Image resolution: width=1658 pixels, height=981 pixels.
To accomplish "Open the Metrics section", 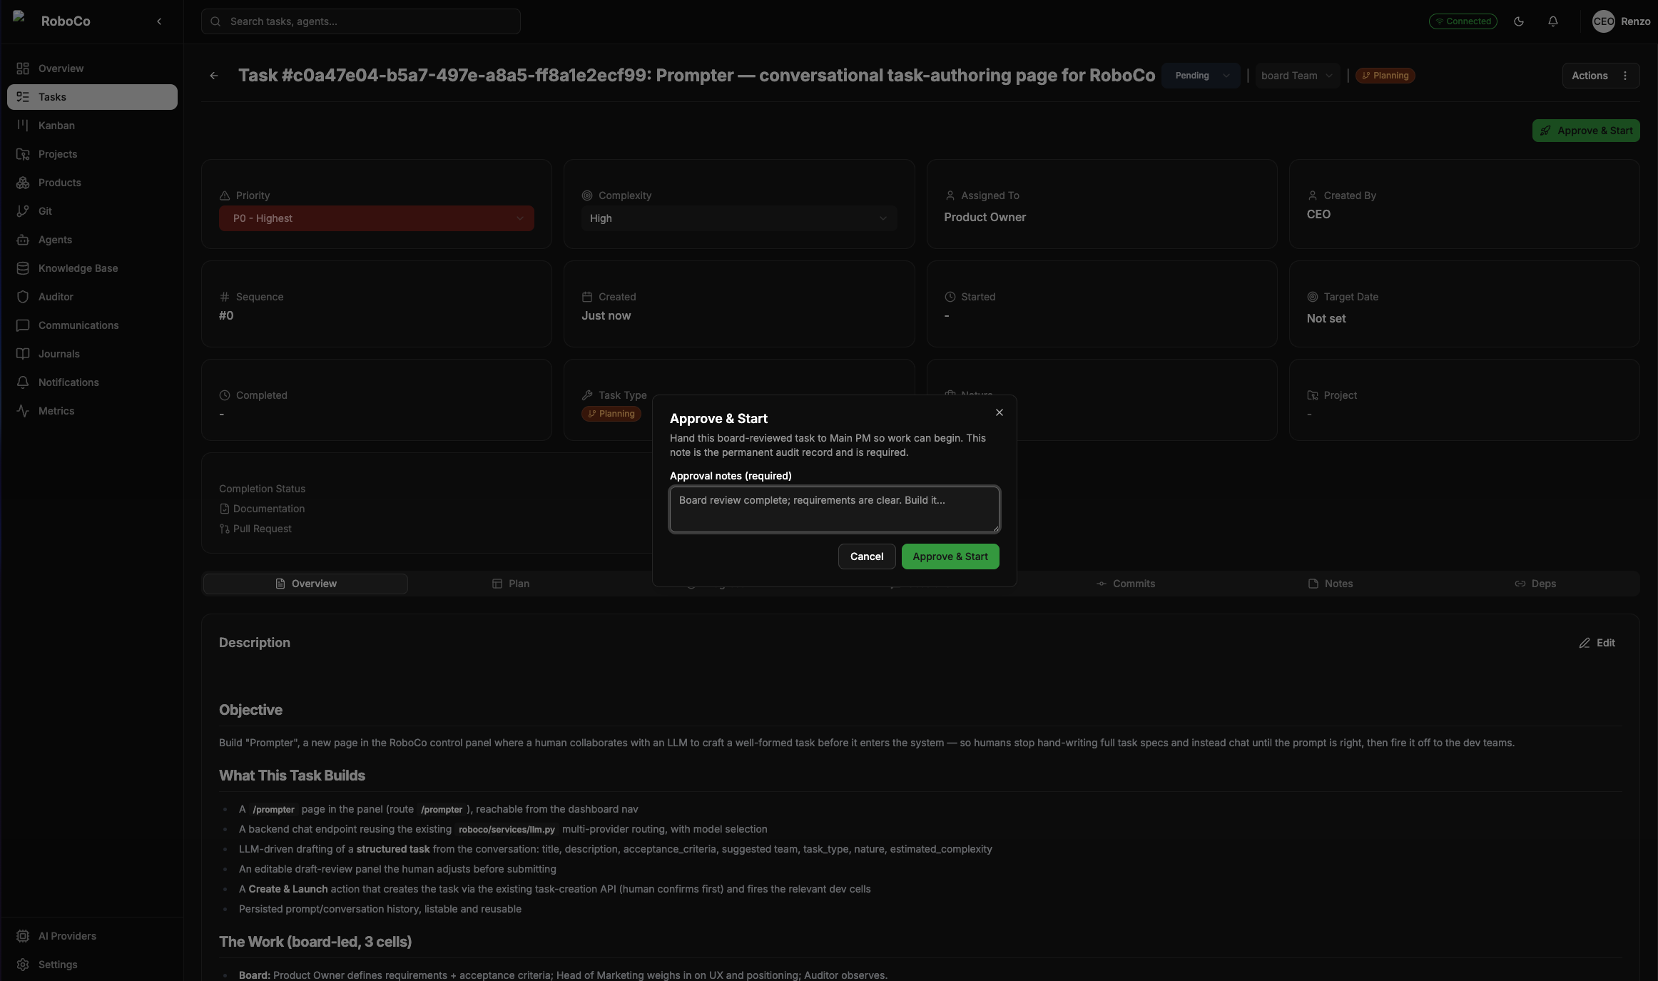I will [x=92, y=411].
